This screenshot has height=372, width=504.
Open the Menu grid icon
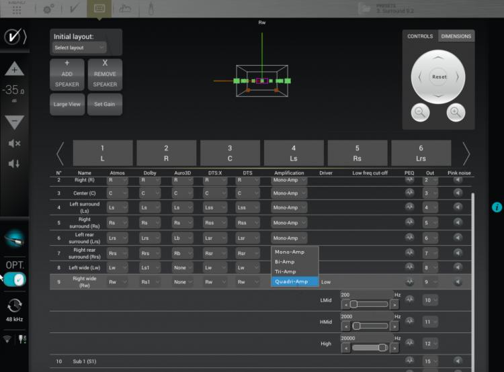pyautogui.click(x=16, y=9)
